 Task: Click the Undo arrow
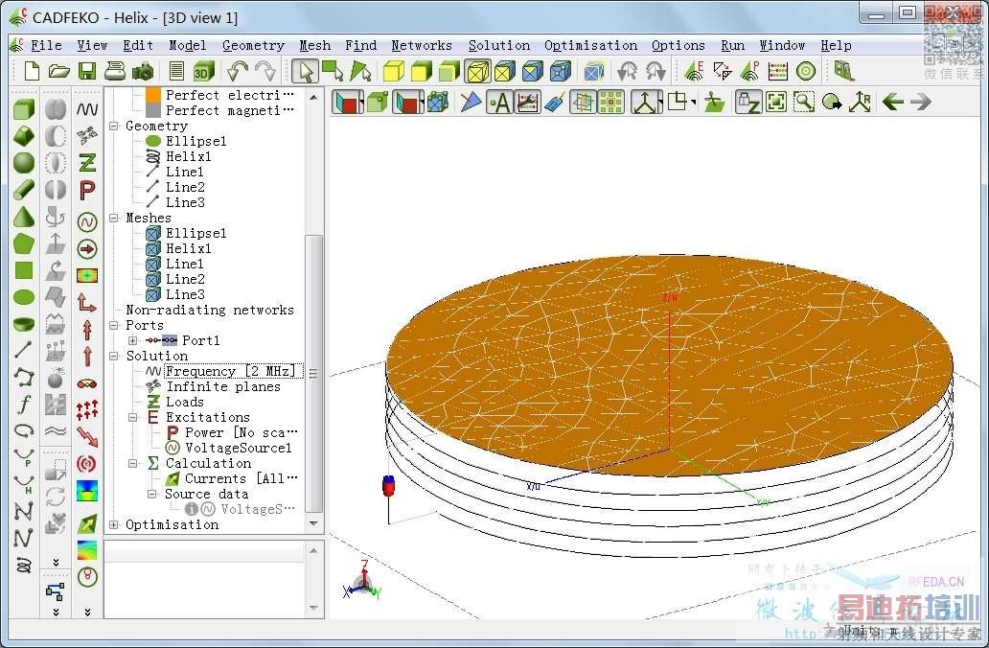[238, 71]
